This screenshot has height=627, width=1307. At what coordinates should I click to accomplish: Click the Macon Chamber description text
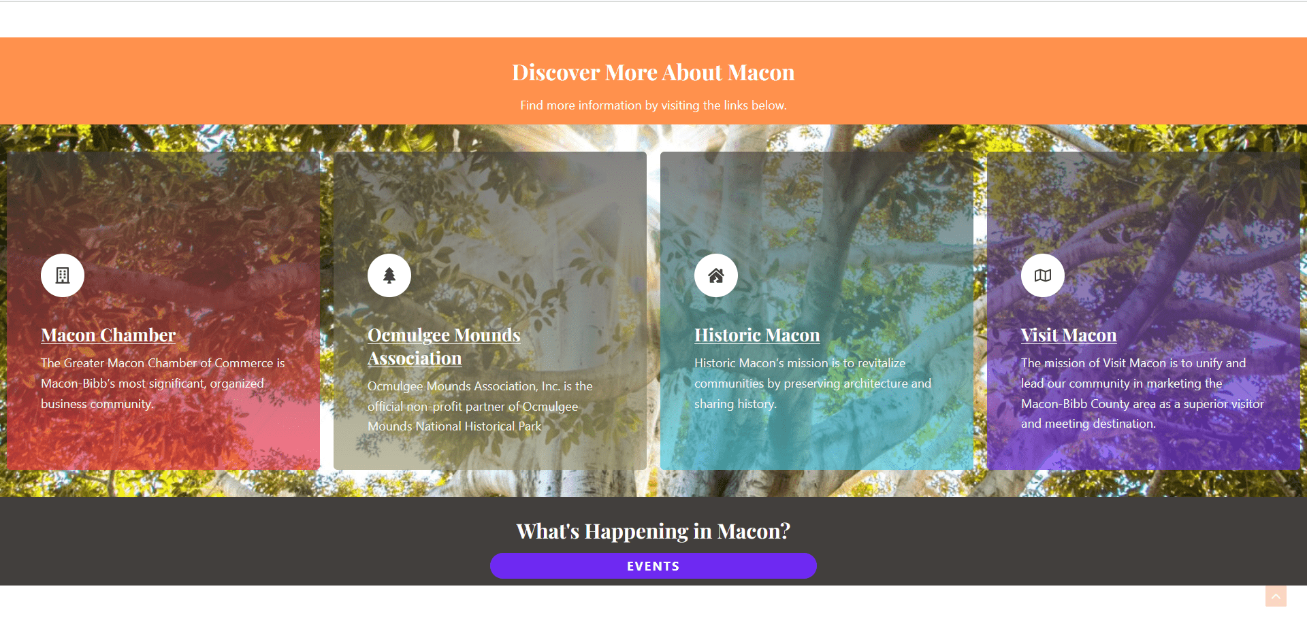tap(163, 384)
